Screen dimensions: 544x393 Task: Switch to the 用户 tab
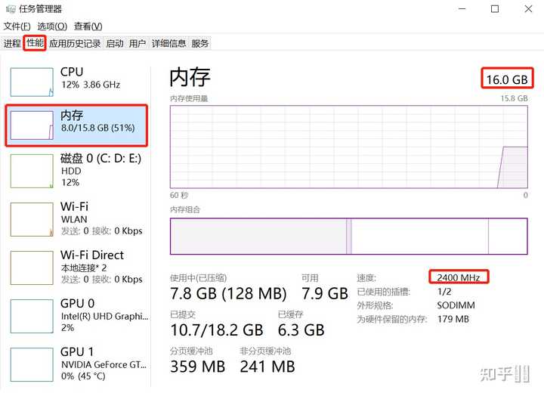coord(138,43)
